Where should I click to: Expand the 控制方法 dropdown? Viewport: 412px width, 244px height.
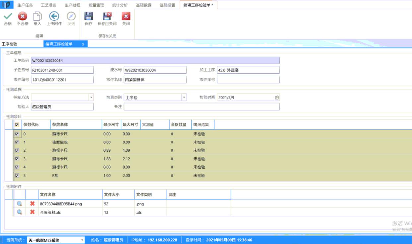tap(91, 97)
